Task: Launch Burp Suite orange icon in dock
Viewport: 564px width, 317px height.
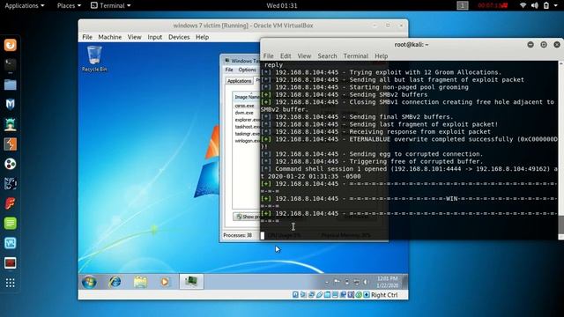Action: (10, 144)
